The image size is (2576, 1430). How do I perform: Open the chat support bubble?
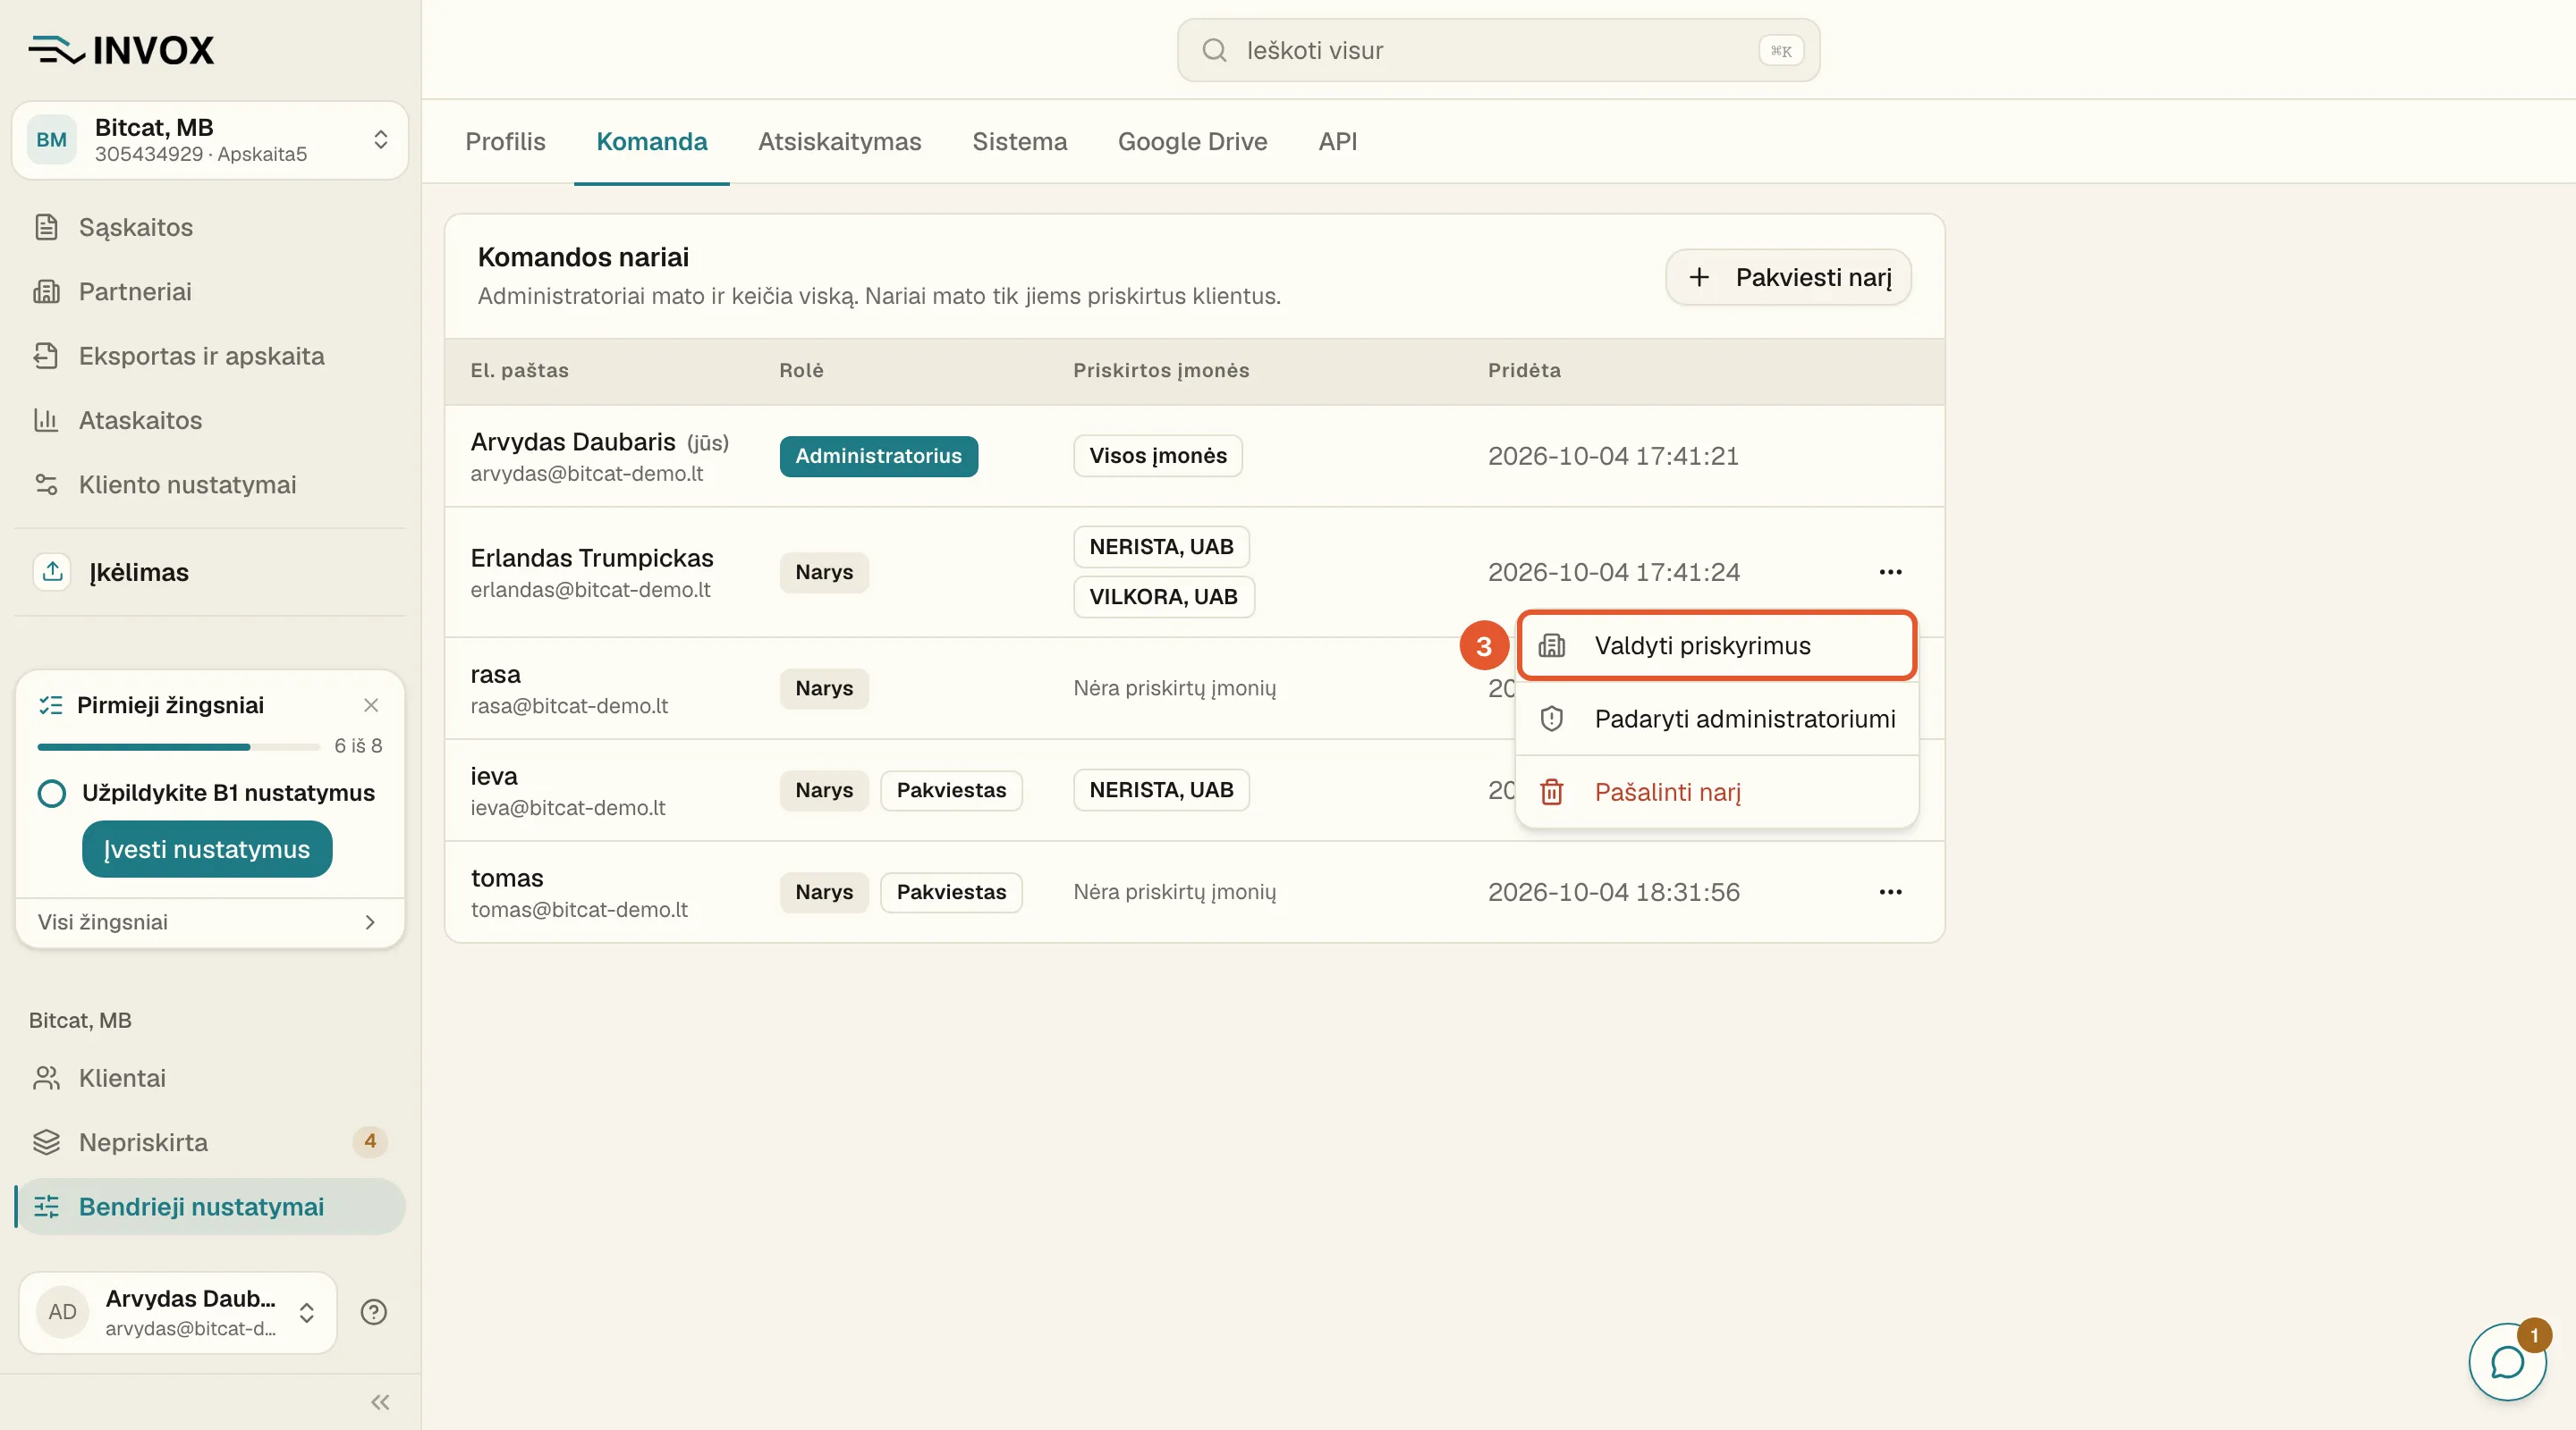tap(2507, 1361)
